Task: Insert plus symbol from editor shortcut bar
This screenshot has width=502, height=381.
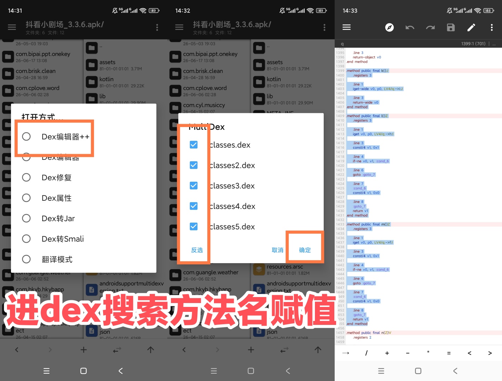Action: [x=387, y=353]
